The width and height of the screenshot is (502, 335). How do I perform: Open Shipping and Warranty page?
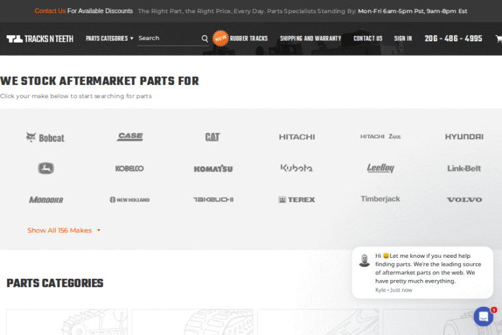click(x=310, y=39)
